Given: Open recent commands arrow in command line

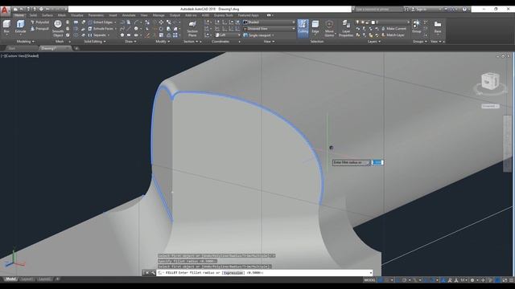Looking at the screenshot, I should coord(160,273).
